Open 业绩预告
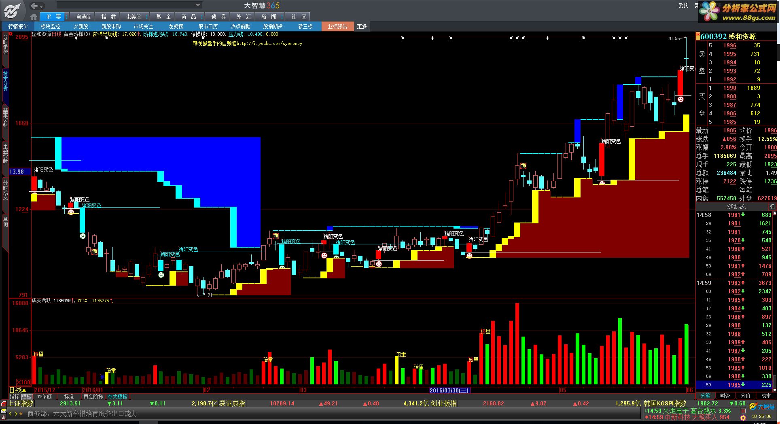 [x=337, y=26]
